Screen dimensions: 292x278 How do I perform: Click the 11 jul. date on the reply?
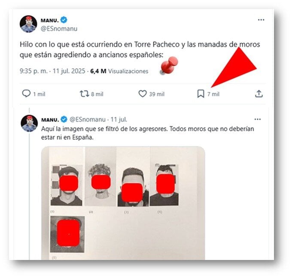click(119, 119)
